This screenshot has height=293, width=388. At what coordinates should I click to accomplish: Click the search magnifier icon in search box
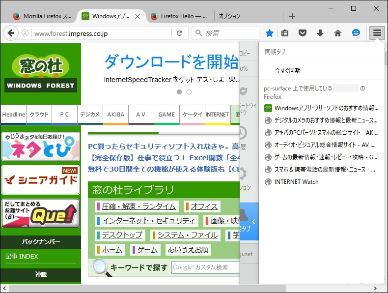[x=198, y=33]
